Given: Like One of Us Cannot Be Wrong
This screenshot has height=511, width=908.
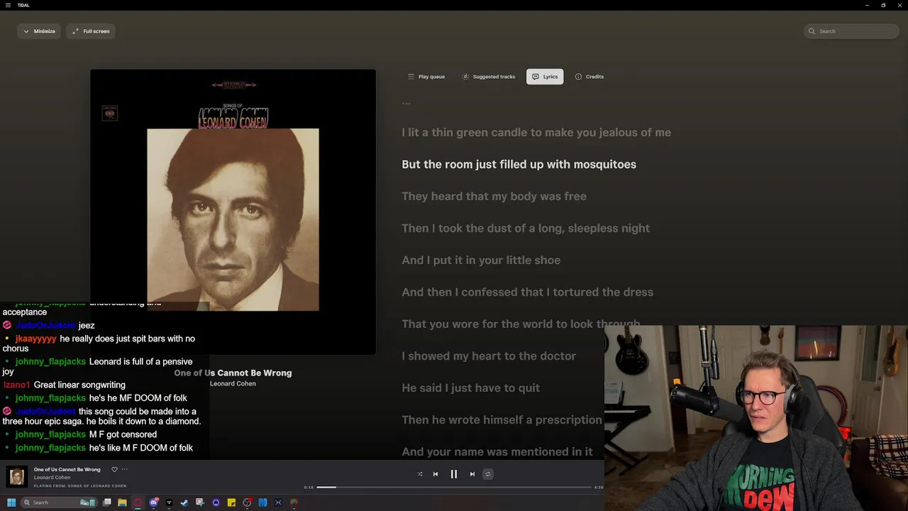Looking at the screenshot, I should point(114,469).
